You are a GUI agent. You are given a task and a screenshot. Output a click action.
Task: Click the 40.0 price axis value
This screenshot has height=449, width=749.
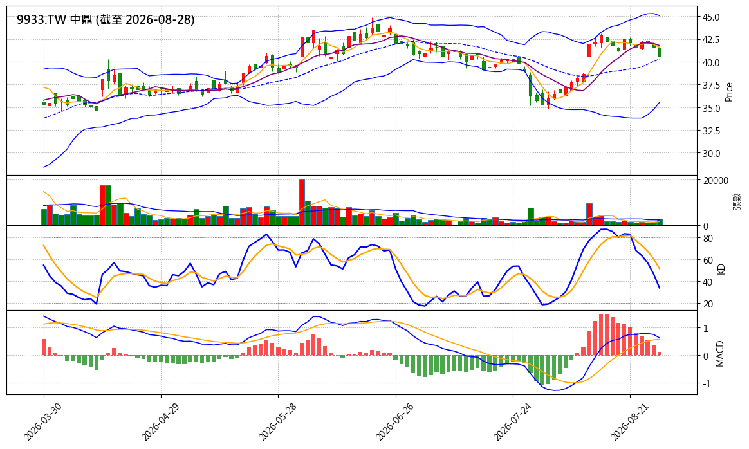[710, 62]
